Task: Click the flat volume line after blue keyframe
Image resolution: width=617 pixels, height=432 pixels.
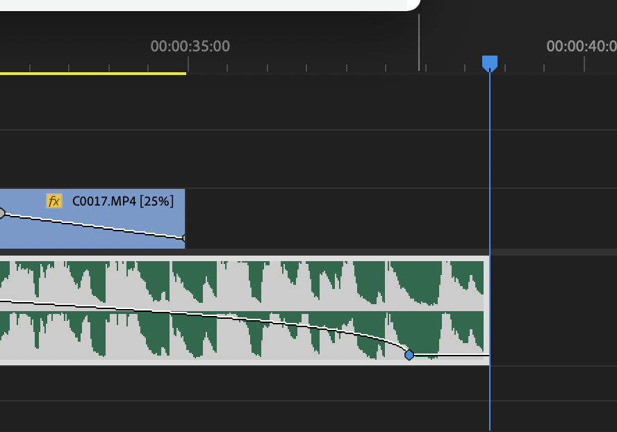Action: [x=452, y=356]
